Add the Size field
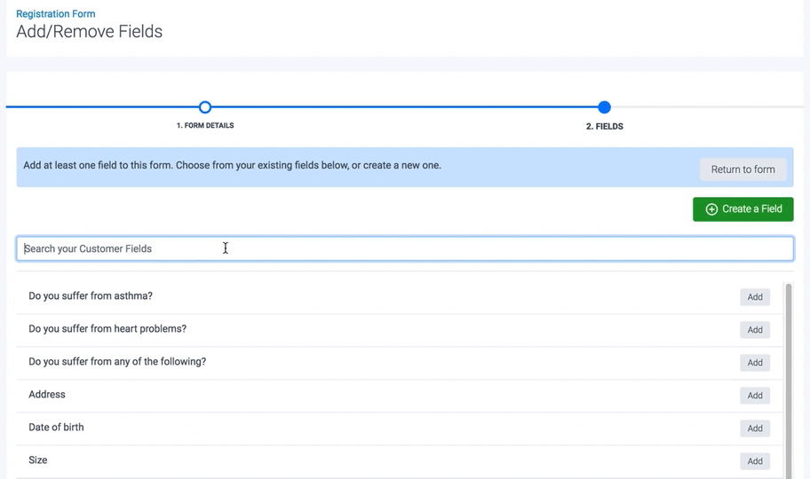 coord(754,461)
